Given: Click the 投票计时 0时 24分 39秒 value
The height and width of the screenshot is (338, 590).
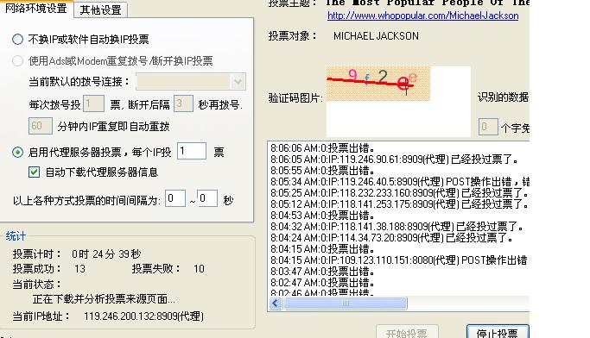Looking at the screenshot, I should (106, 254).
